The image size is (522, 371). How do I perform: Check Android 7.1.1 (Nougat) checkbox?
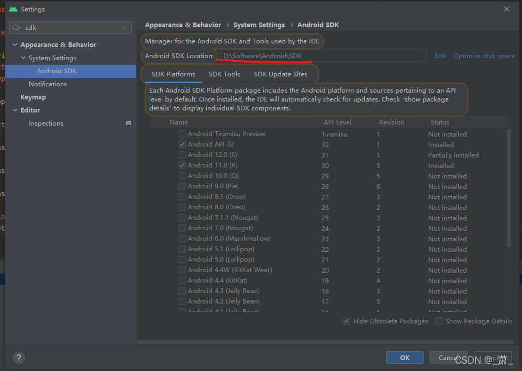tap(182, 218)
